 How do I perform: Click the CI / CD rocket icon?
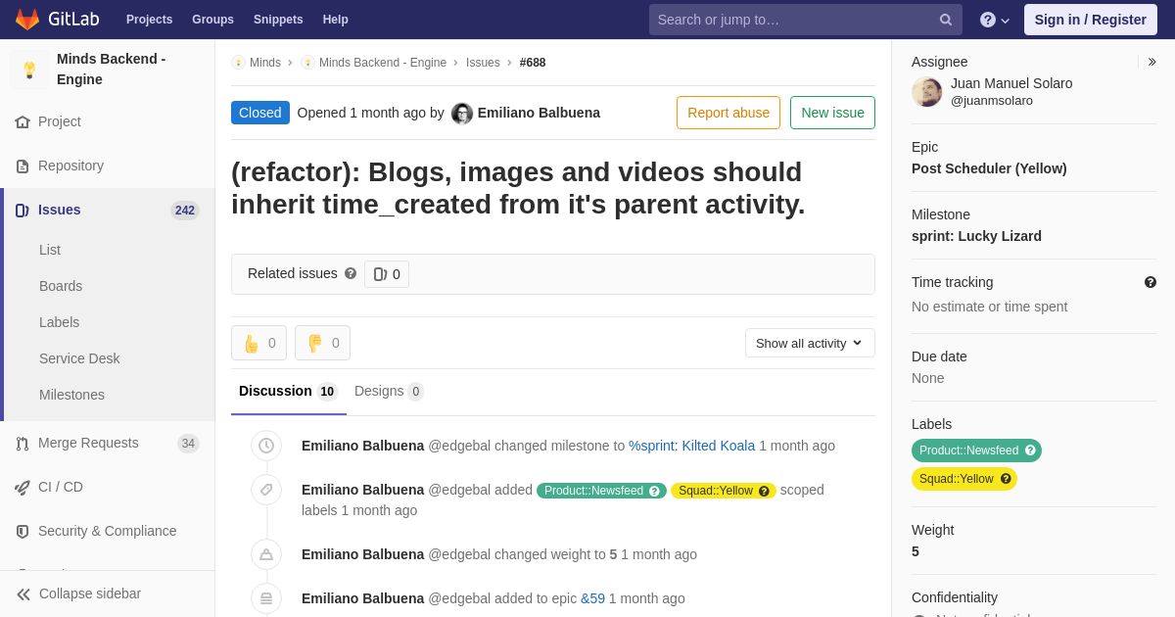pyautogui.click(x=23, y=488)
